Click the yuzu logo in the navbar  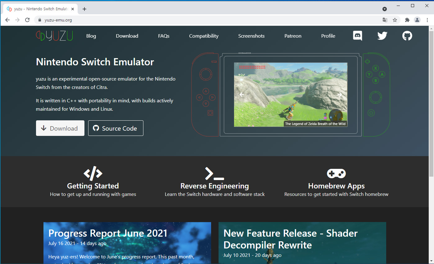tap(54, 36)
